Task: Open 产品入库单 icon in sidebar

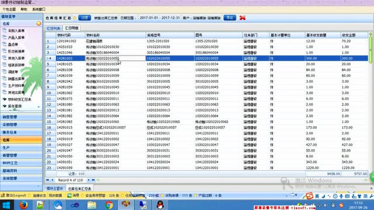Action: pyautogui.click(x=4, y=37)
